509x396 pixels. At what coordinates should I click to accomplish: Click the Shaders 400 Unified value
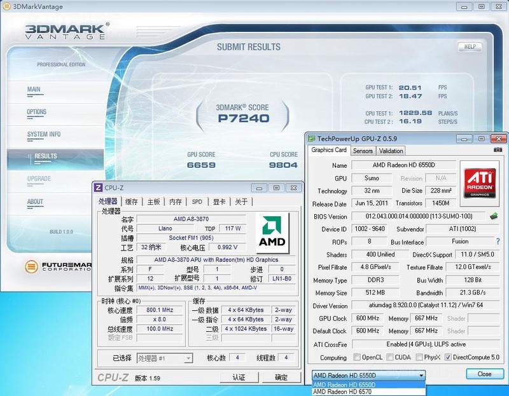[380, 255]
